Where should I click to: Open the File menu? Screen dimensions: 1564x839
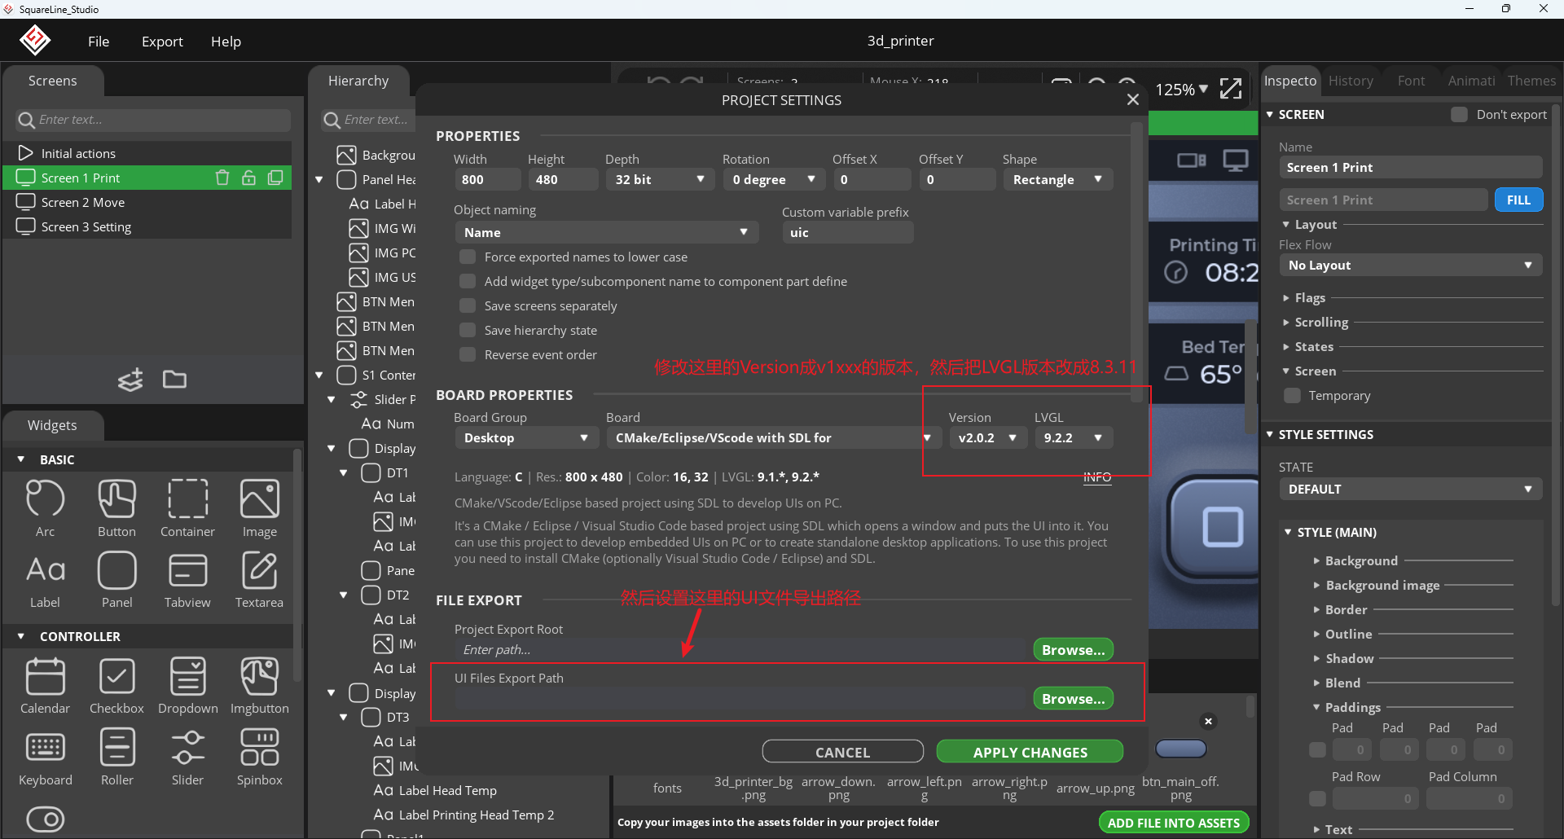(99, 41)
